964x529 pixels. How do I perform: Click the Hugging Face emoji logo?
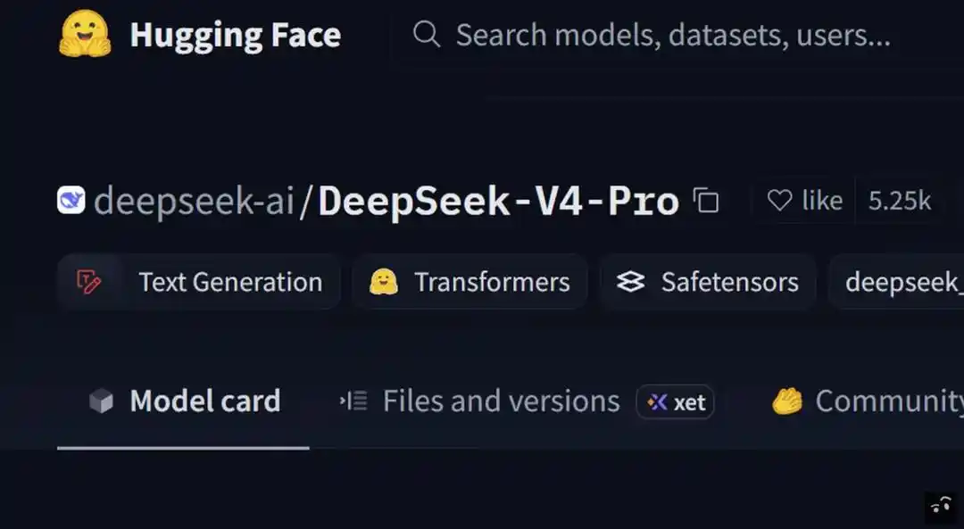(85, 34)
